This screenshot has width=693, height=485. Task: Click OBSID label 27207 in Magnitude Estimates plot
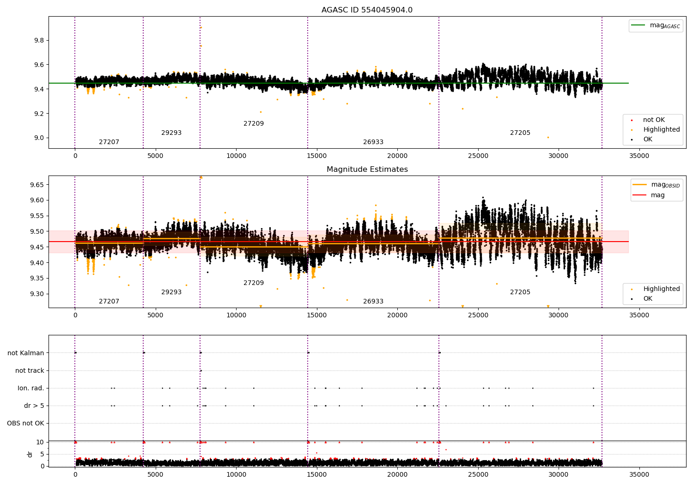click(109, 302)
